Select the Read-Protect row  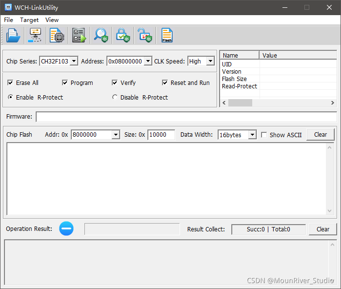pos(279,86)
